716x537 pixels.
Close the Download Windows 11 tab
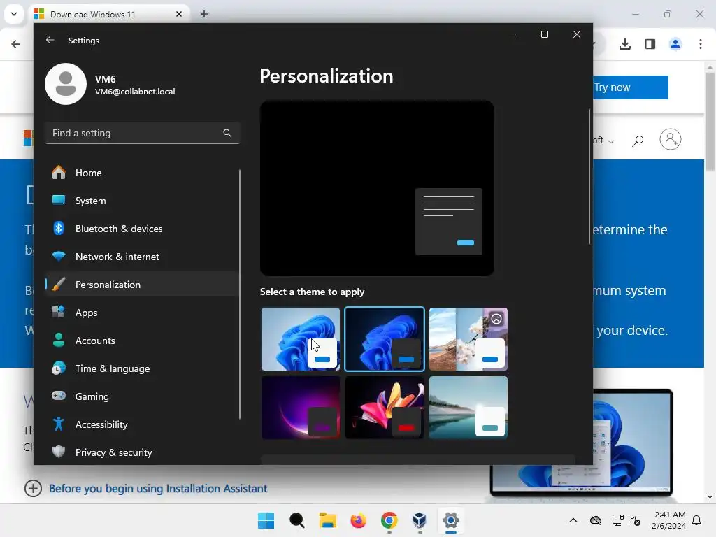pos(179,14)
